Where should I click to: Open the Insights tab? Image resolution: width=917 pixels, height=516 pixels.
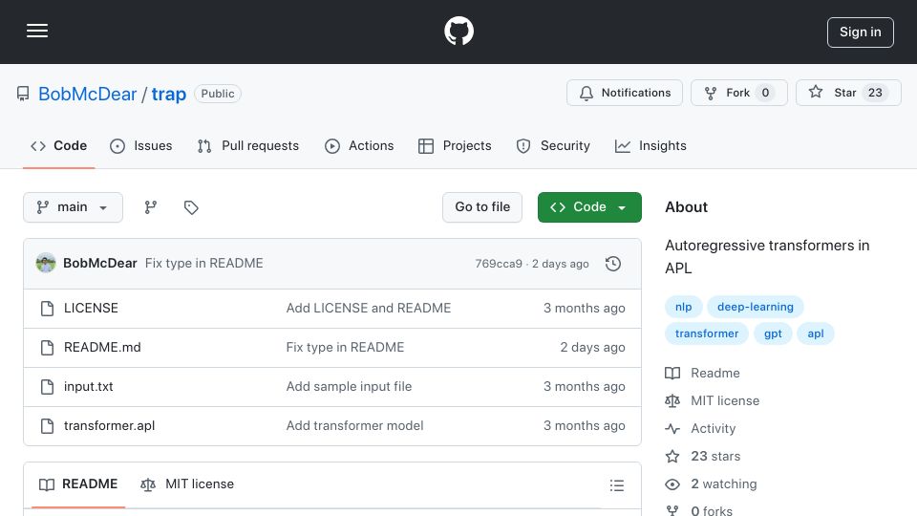[x=650, y=145]
